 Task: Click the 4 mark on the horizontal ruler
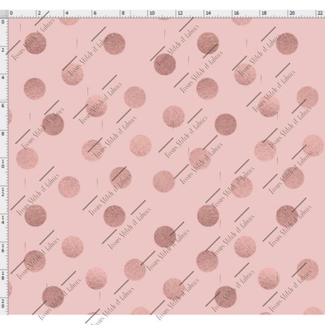click(x=66, y=13)
